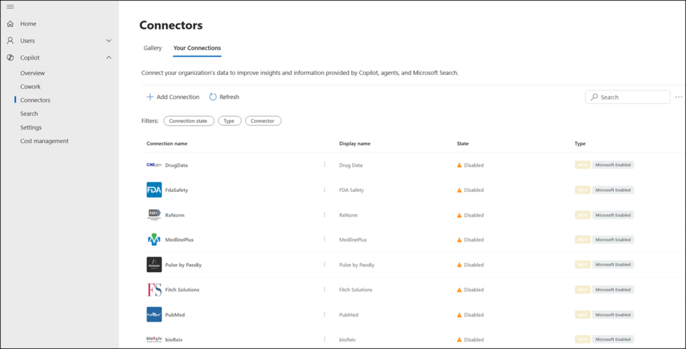The height and width of the screenshot is (349, 686).
Task: Open the Connection state filter
Action: 189,121
